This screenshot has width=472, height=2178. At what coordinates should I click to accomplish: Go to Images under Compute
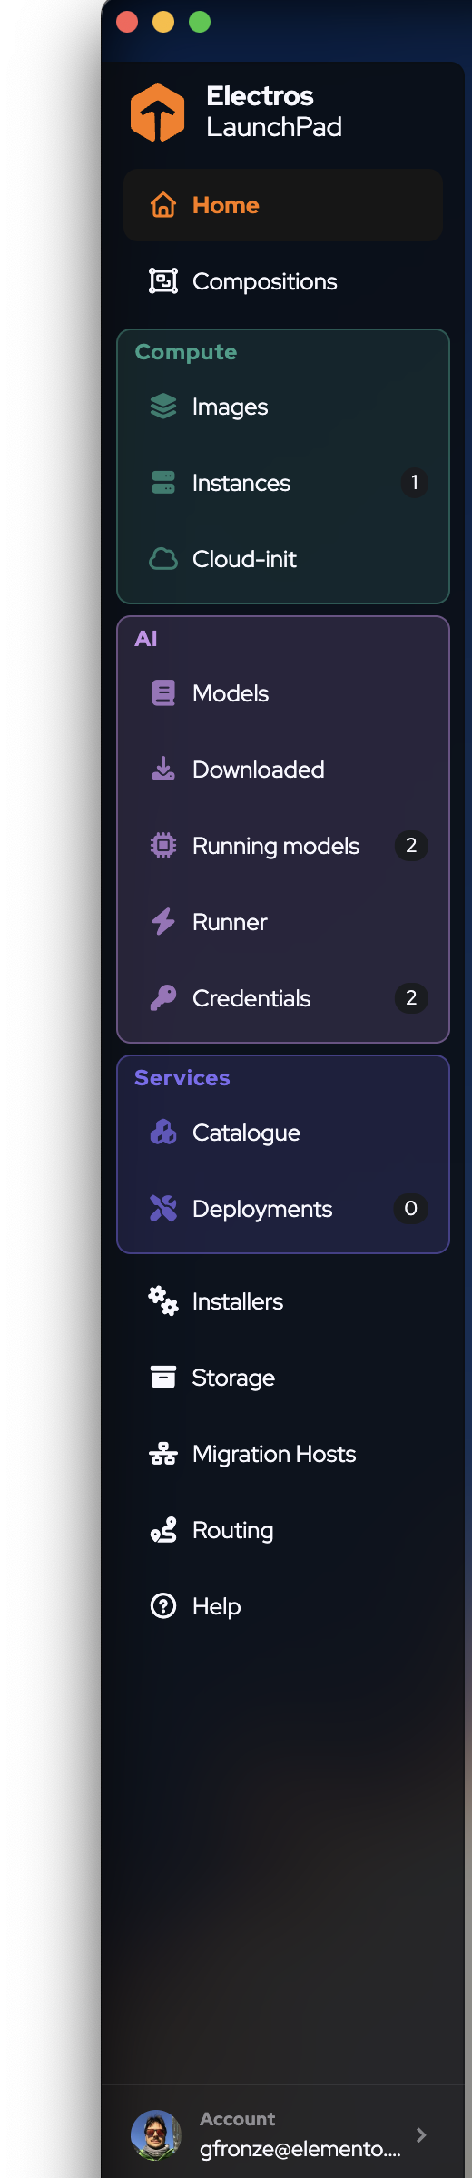point(283,407)
